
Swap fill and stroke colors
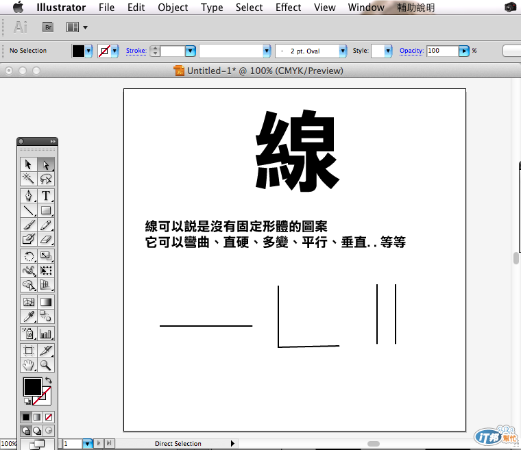pos(49,379)
